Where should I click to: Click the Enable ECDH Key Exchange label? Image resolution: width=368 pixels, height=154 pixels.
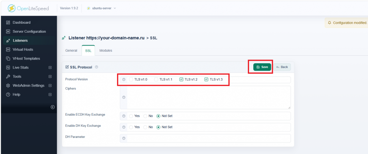[x=85, y=115]
